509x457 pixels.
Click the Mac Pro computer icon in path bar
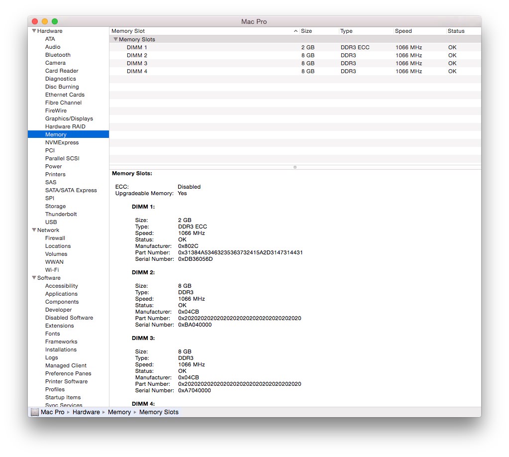(x=35, y=412)
